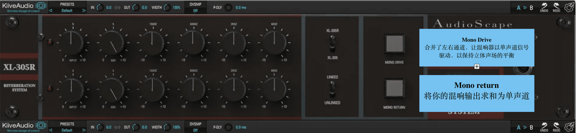Click the 0.0 IN value in the top toolbar

tap(109, 7)
